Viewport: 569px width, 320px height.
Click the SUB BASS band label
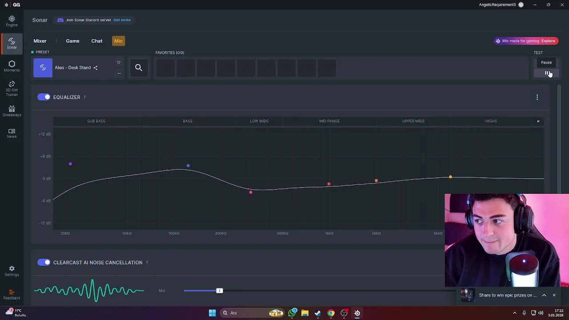pyautogui.click(x=96, y=121)
